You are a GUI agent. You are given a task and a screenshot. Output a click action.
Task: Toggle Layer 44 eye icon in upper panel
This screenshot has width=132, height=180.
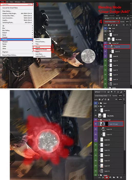tap(105, 47)
